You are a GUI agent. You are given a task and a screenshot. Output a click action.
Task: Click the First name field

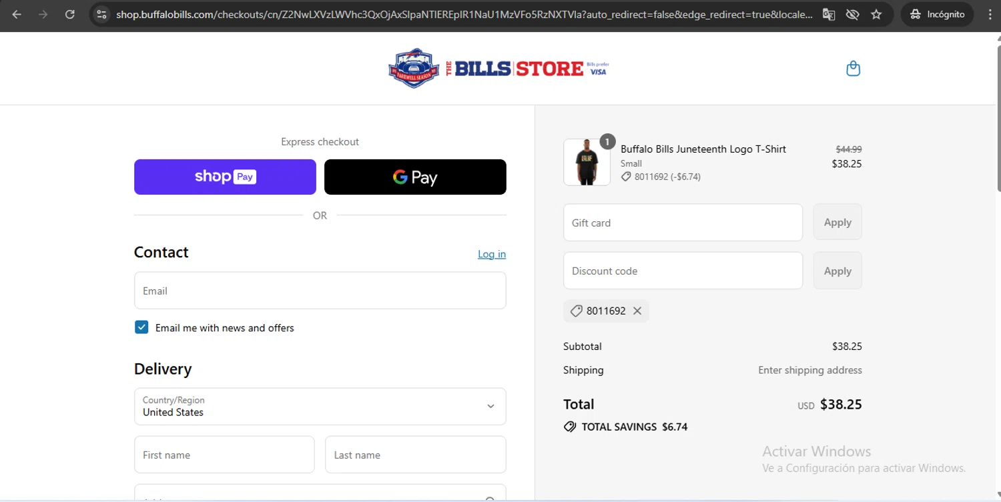tap(224, 455)
